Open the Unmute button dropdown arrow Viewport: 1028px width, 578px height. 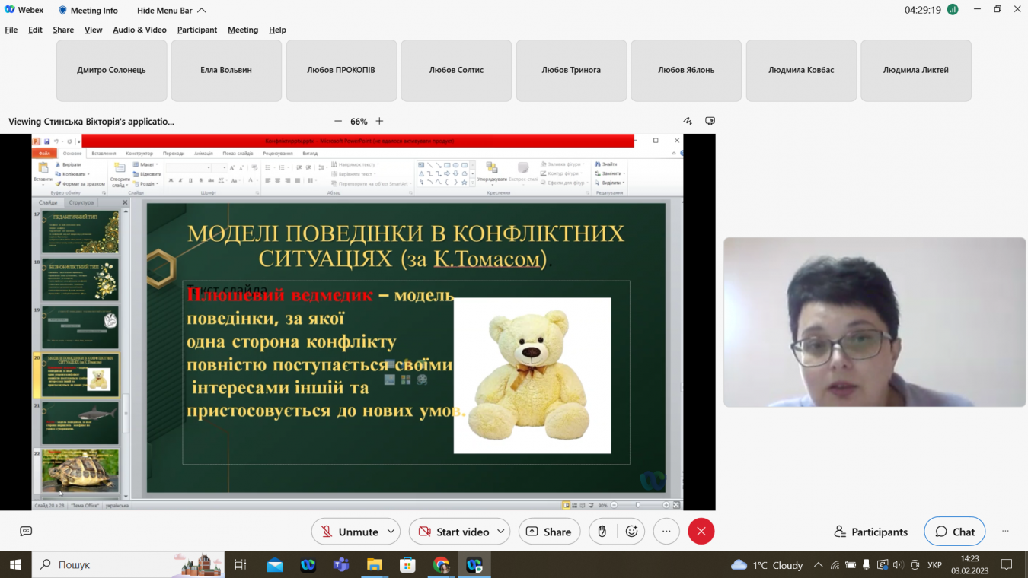pyautogui.click(x=390, y=531)
